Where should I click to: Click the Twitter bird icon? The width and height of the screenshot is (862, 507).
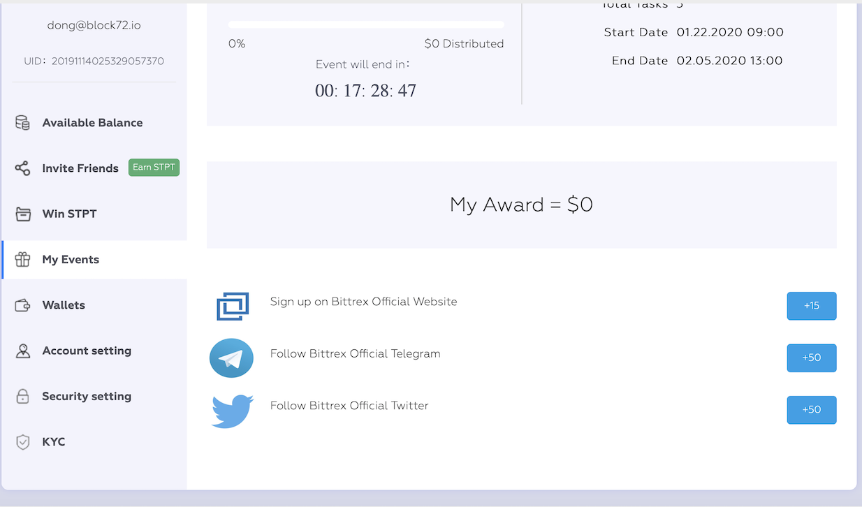[232, 411]
